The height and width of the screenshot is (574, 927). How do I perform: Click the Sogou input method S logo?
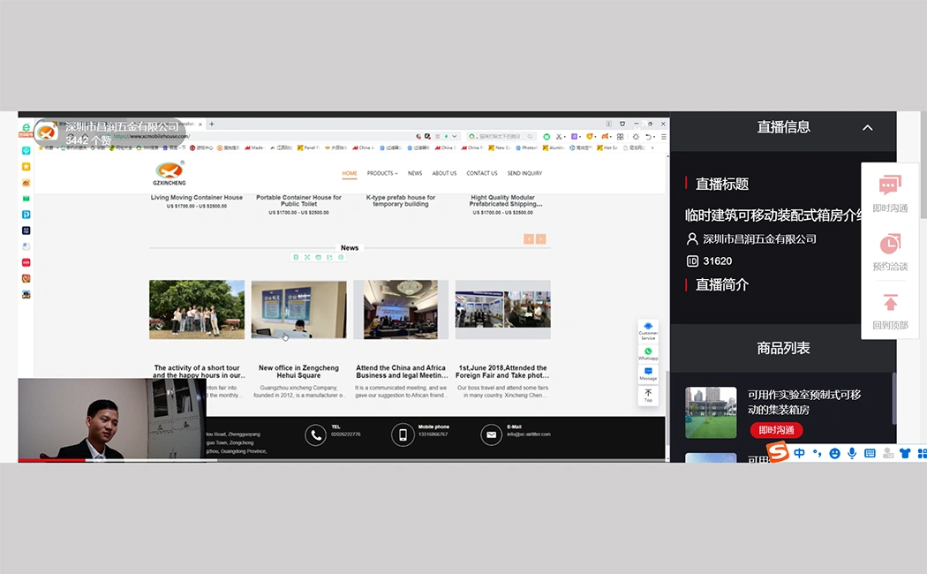778,453
